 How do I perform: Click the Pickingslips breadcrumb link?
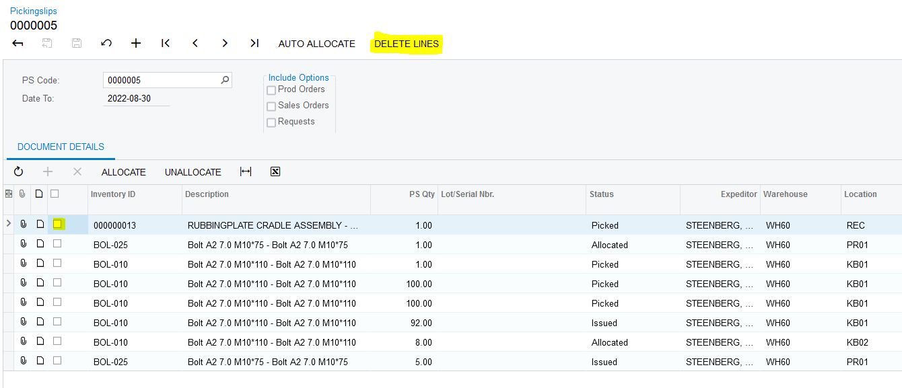coord(34,11)
